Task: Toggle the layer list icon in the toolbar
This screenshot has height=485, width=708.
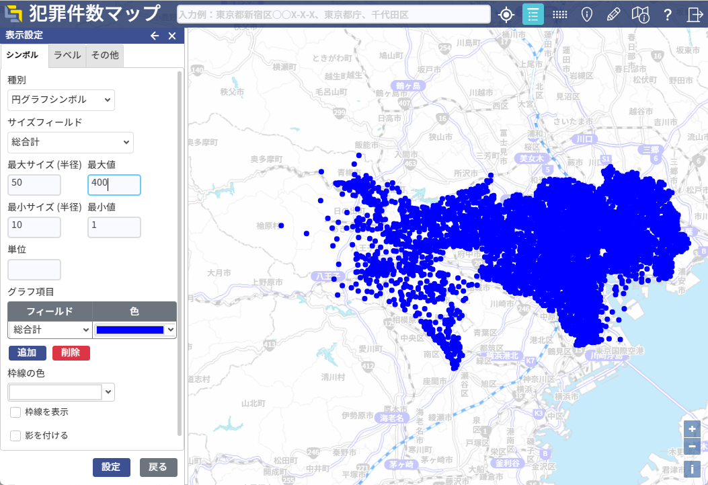Action: [x=533, y=15]
